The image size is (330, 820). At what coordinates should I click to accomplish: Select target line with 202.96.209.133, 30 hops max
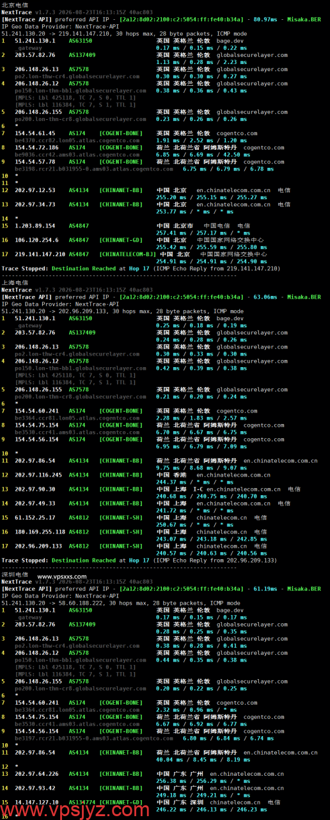(x=122, y=311)
